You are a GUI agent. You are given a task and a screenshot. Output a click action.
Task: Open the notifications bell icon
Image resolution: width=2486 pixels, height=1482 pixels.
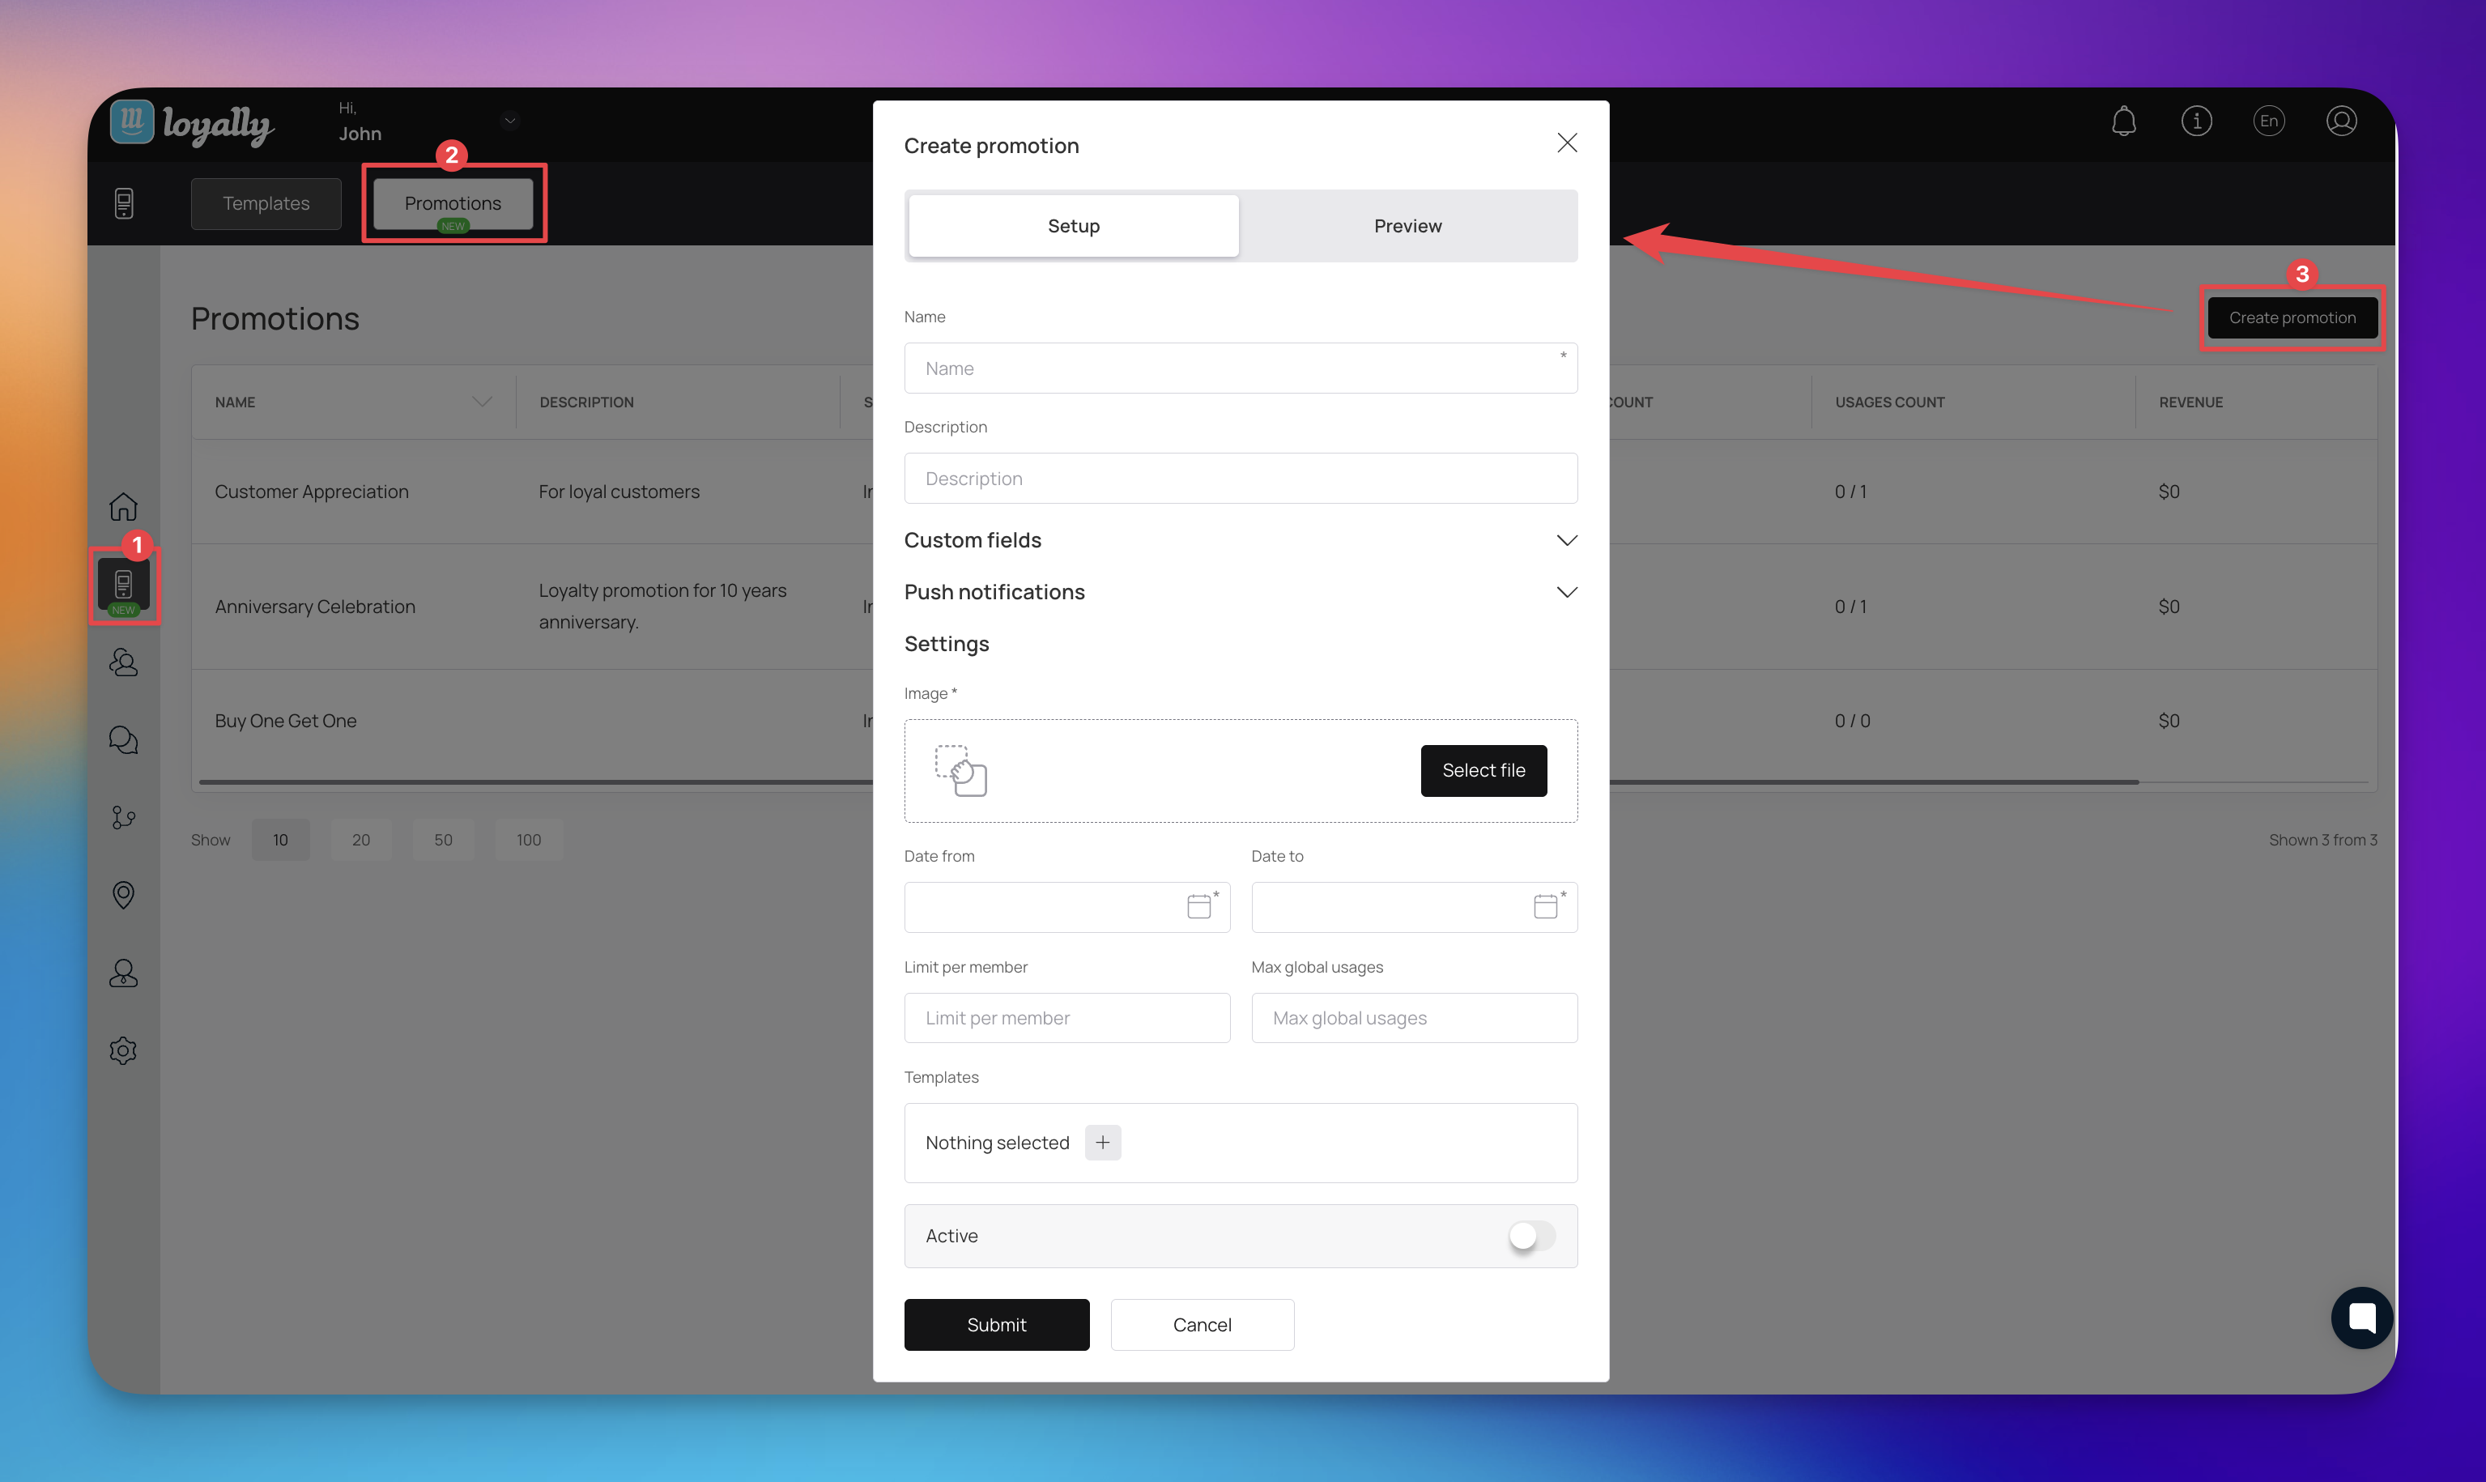[x=2123, y=121]
